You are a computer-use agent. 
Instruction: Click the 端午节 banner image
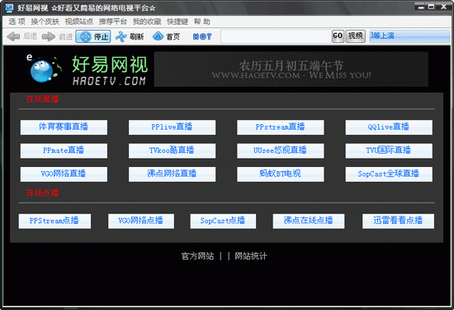point(291,69)
